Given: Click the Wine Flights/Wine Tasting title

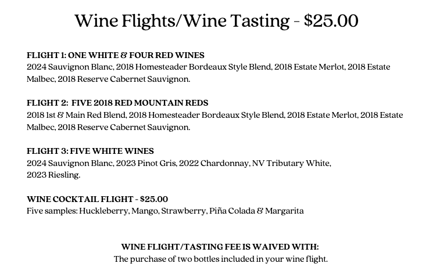Looking at the screenshot, I should pyautogui.click(x=182, y=21).
